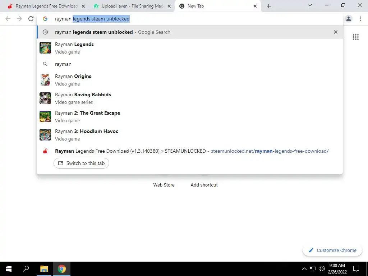Screen dimensions: 368x276
Task: Click the Rayman Legends cover thumbnail
Action: 45,48
